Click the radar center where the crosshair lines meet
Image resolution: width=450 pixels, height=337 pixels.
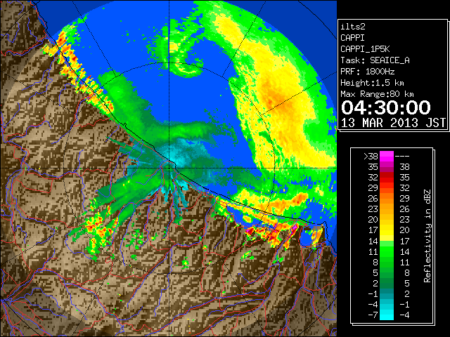coord(169,168)
